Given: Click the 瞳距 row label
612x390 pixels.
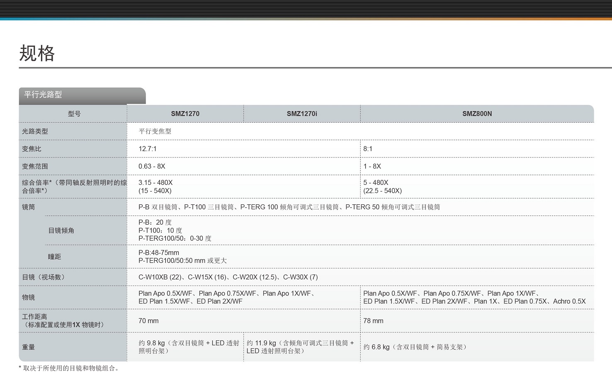Looking at the screenshot, I should [x=54, y=257].
